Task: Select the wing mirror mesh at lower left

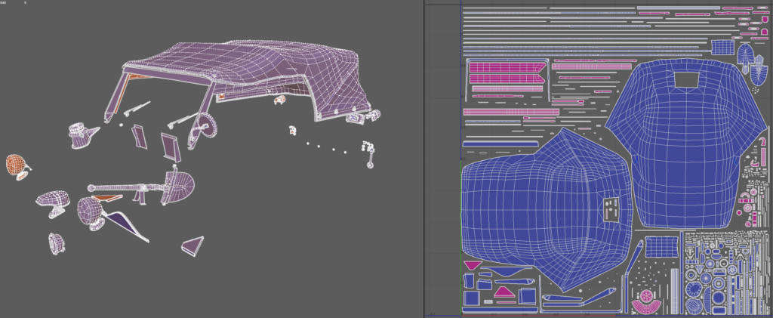Action: (52, 203)
